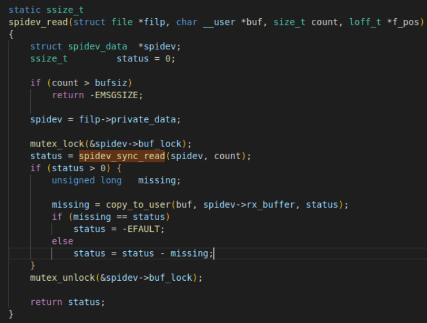Viewport: 427px width, 323px height.
Task: Click the 'missing == status' condition
Action: (119, 217)
